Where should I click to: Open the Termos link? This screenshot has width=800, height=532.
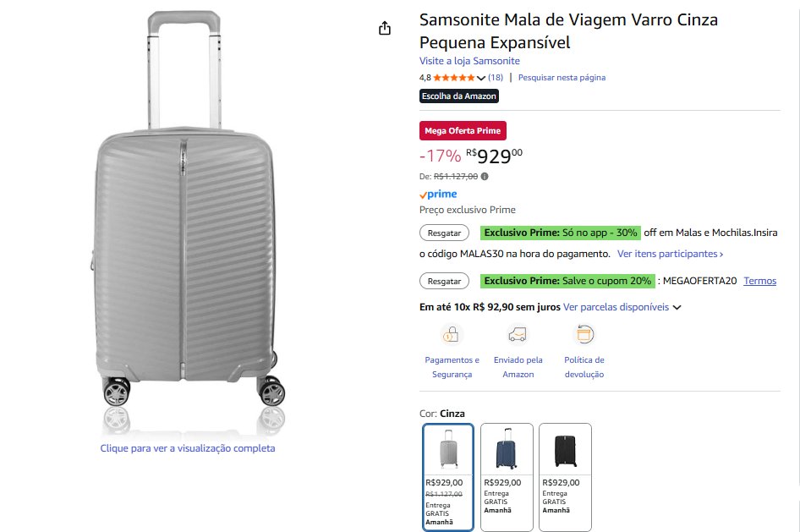click(x=759, y=281)
